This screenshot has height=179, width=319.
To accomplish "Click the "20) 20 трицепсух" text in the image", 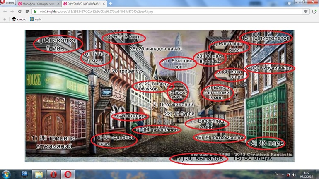I will [123, 71].
